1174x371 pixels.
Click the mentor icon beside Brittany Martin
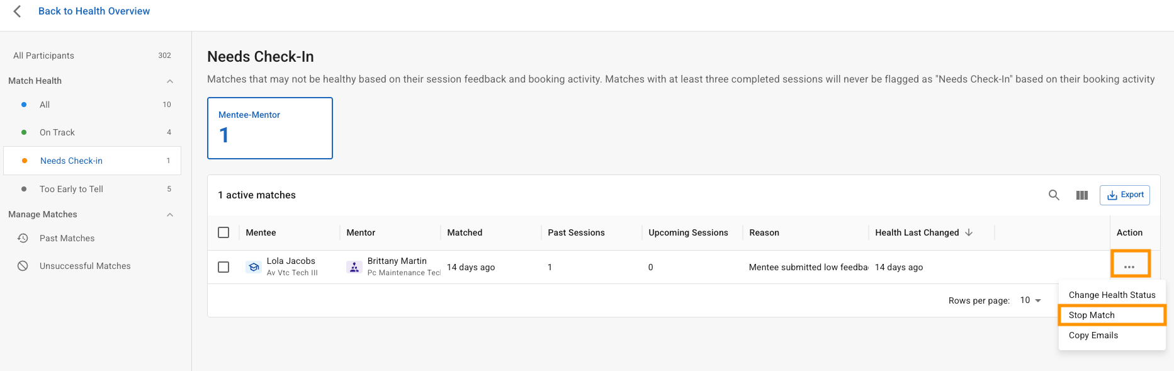(354, 267)
